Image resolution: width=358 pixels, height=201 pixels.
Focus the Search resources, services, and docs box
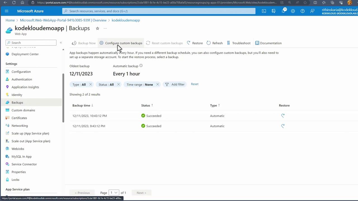tap(159, 11)
